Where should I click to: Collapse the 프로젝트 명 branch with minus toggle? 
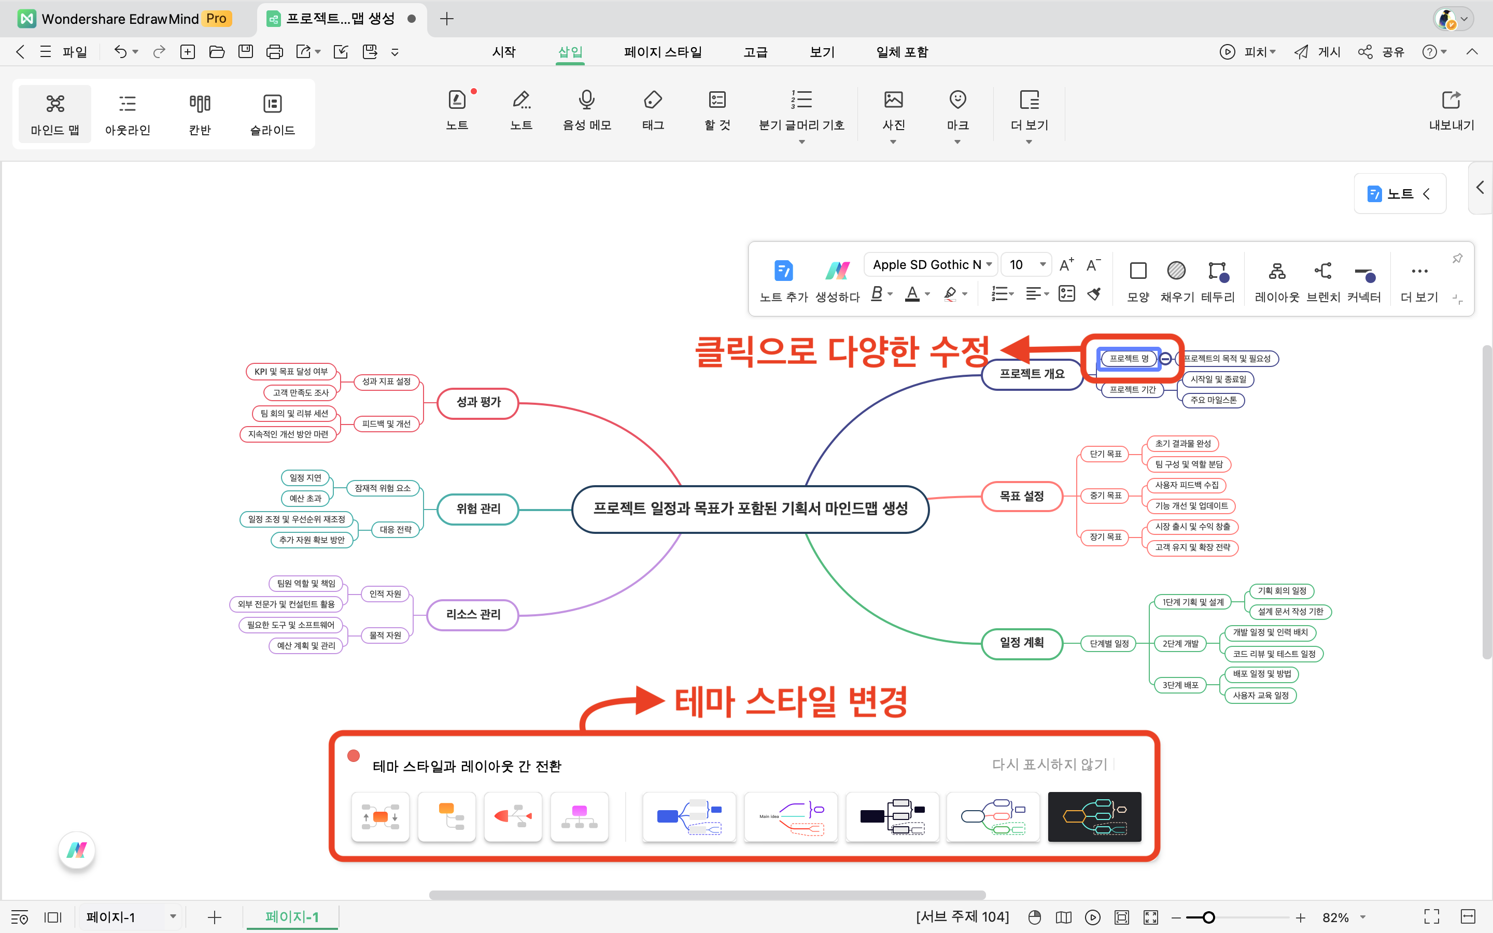[1165, 359]
